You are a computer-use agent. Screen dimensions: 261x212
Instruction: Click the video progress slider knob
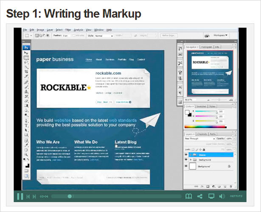click(70, 196)
